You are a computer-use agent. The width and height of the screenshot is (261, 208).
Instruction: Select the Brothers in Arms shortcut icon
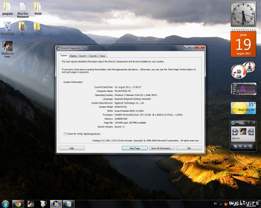pos(7,49)
